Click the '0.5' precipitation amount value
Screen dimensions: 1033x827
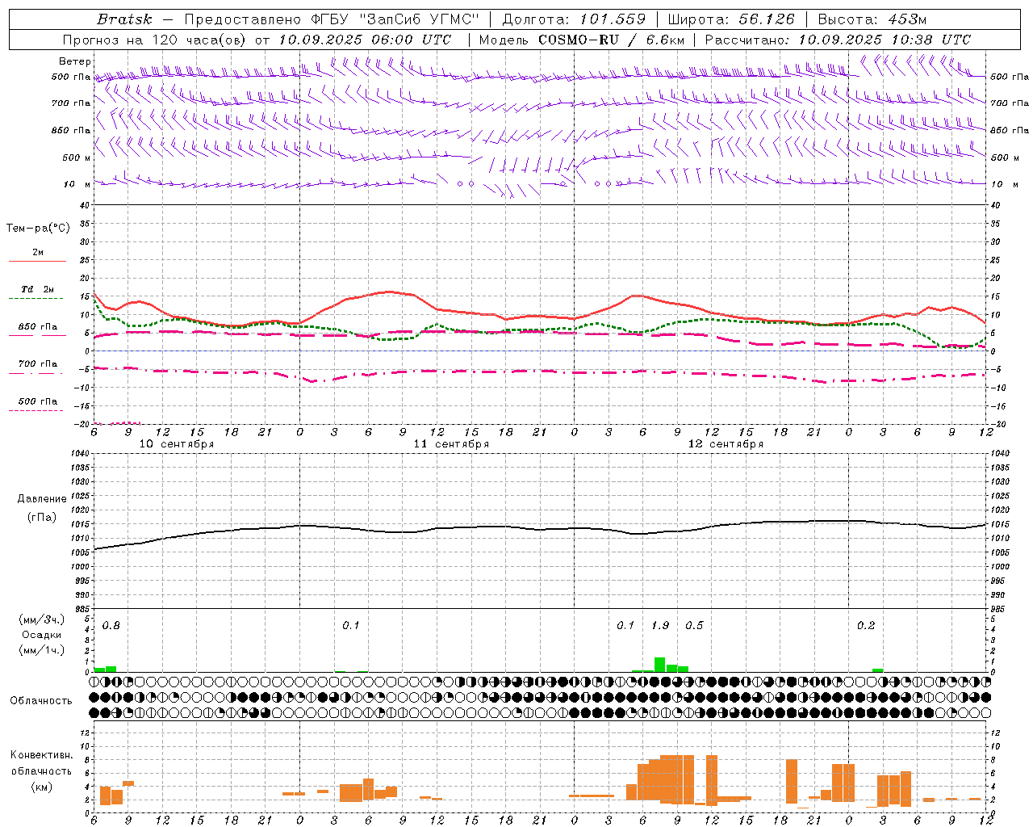[x=694, y=626]
